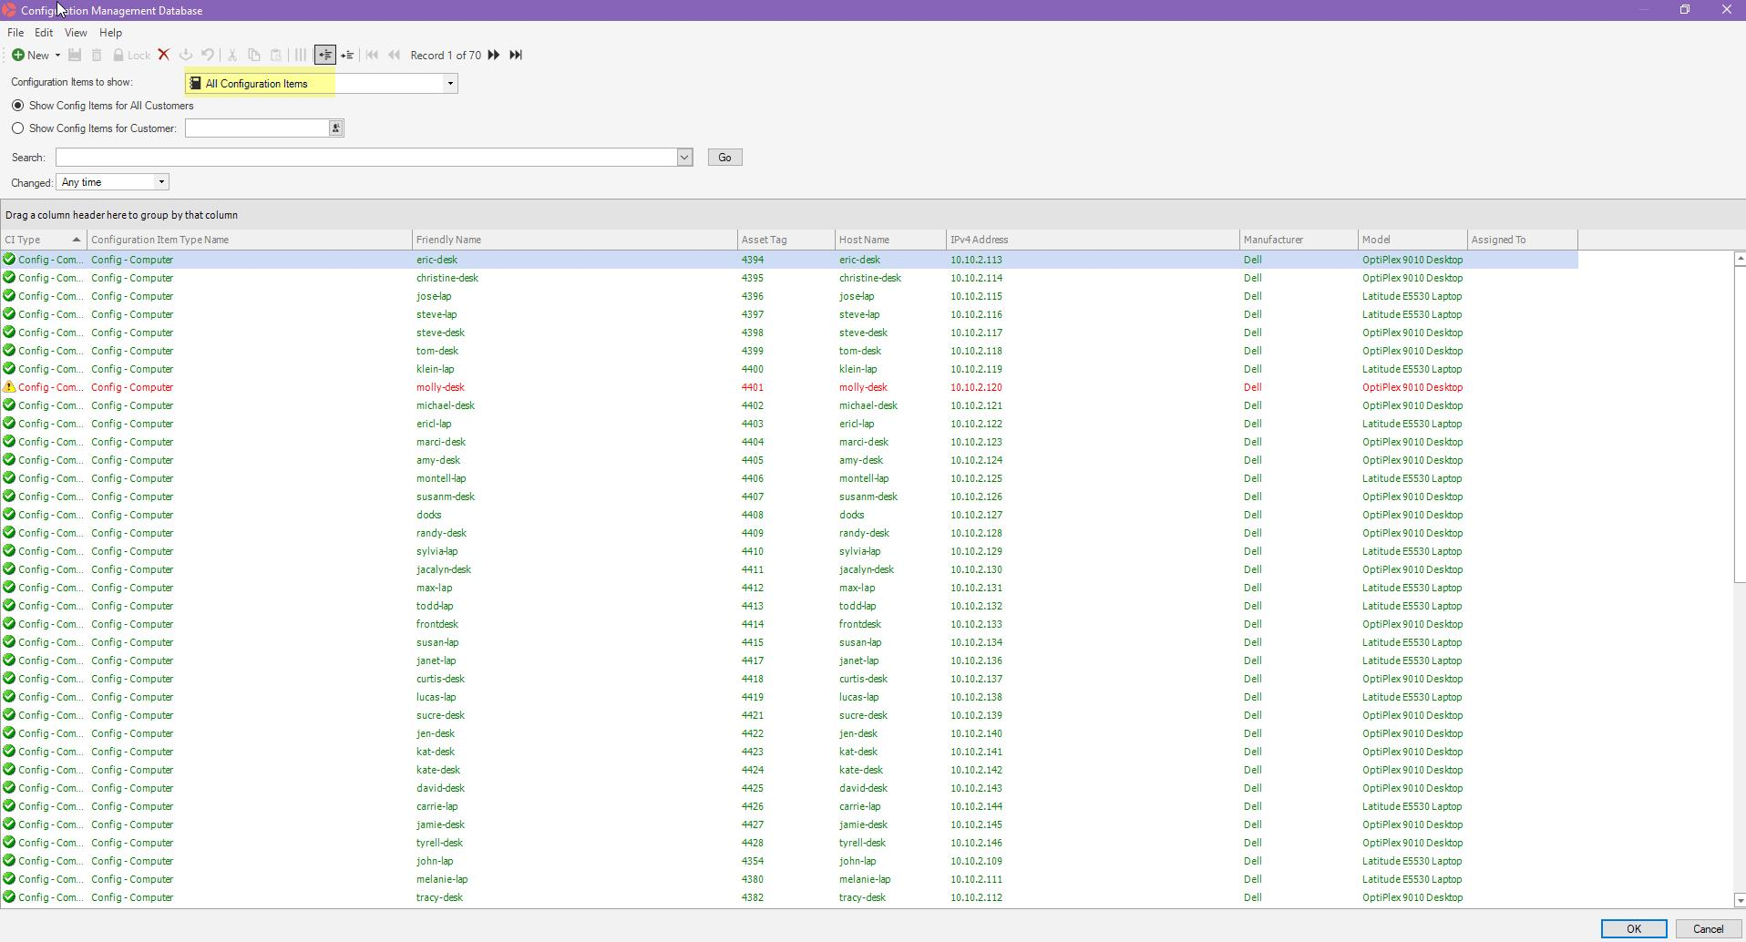Jump to the last record
Screen dimensions: 1746x942
click(516, 56)
